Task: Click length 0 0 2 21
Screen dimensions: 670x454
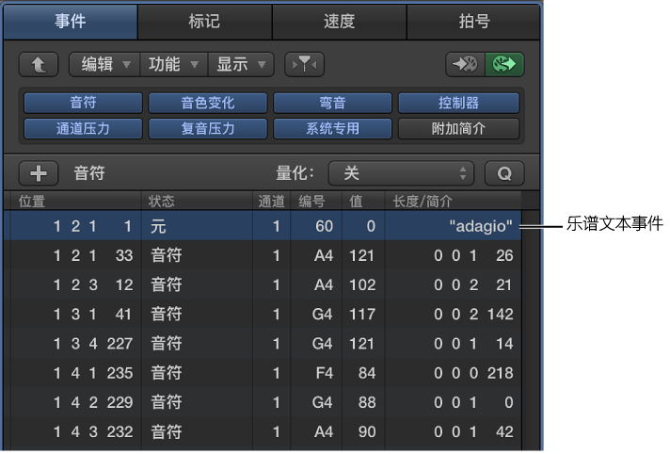Action: [472, 285]
